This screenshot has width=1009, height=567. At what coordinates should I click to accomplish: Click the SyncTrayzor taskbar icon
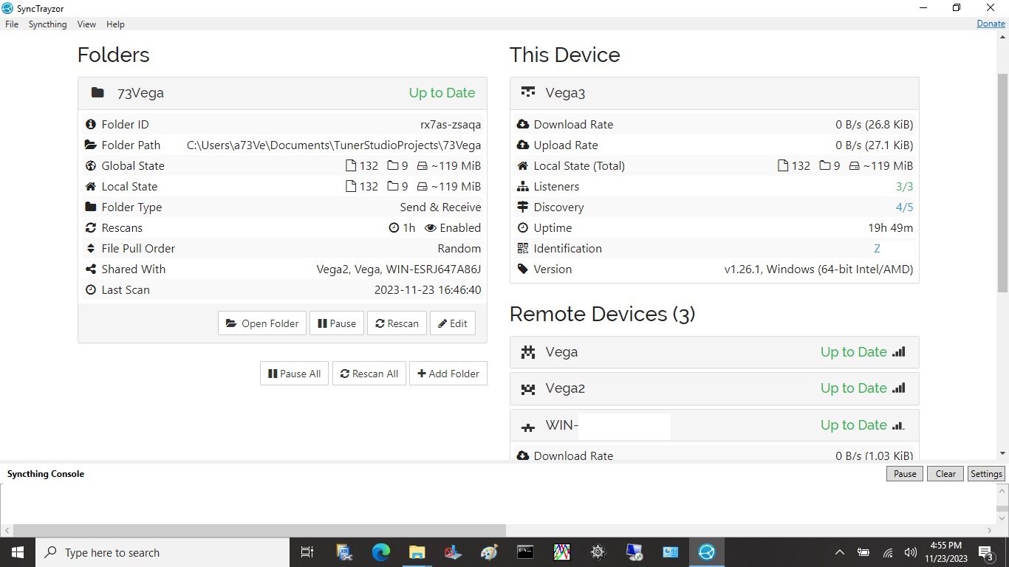pos(707,552)
